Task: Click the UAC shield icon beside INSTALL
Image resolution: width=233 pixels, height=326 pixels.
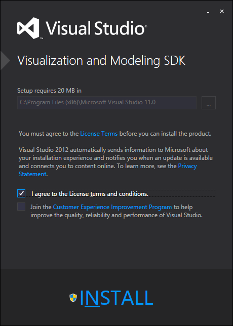Action: click(73, 298)
